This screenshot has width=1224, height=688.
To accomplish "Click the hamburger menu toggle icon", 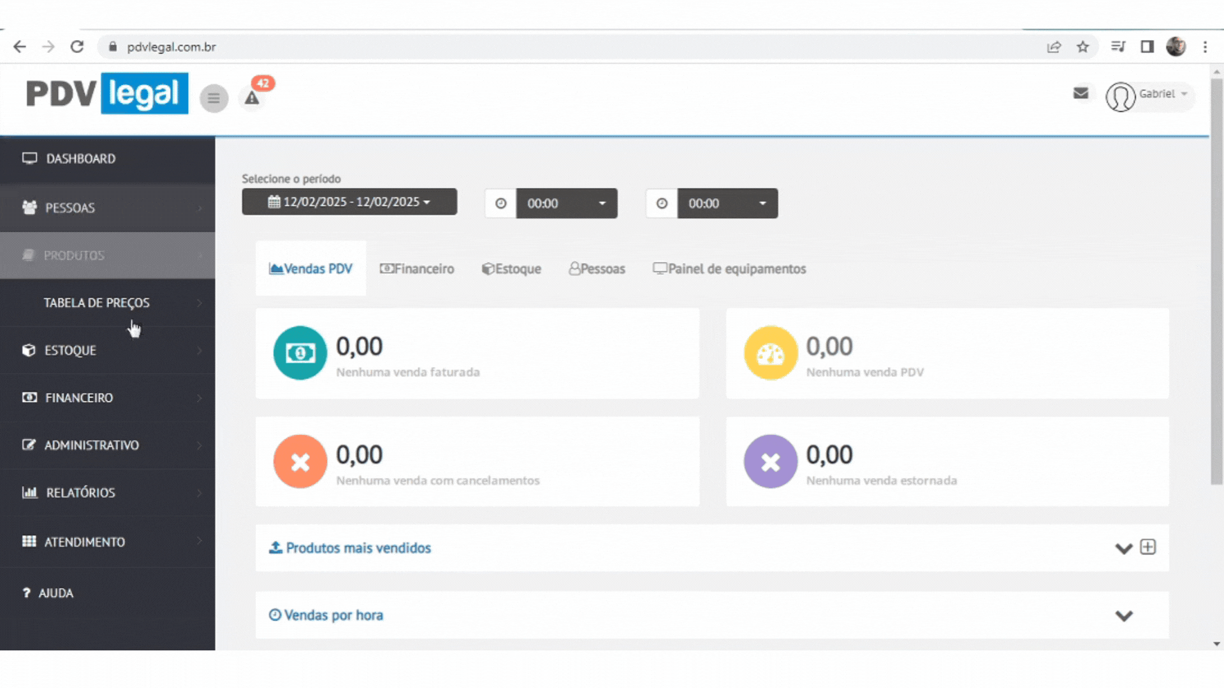I will (x=214, y=98).
